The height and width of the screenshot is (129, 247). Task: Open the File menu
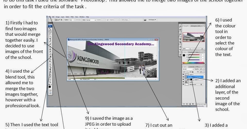coord(49,17)
